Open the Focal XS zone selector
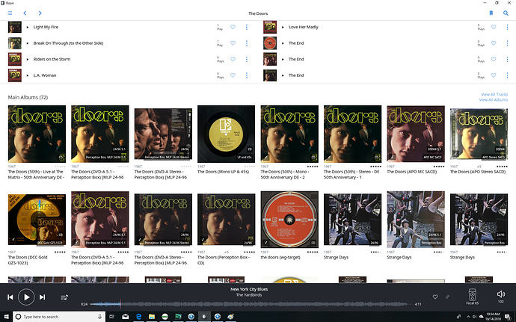This screenshot has width=516, height=322. [472, 297]
